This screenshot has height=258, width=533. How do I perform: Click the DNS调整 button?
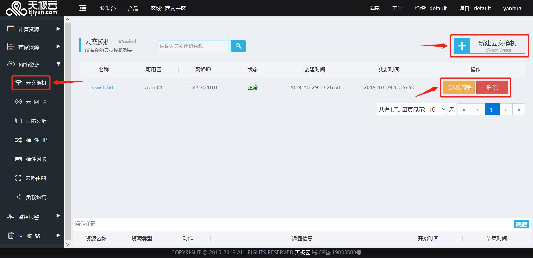[x=459, y=87]
